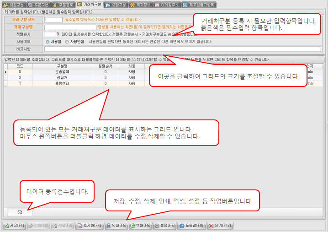Viewport: 328px width, 232px height.
Task: Close the screen with 닫기[F12]
Action: coord(220,226)
